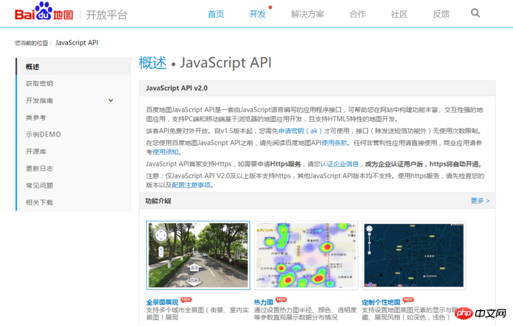The image size is (513, 326).
Task: Click the 开放平台 title text
Action: pyautogui.click(x=106, y=15)
